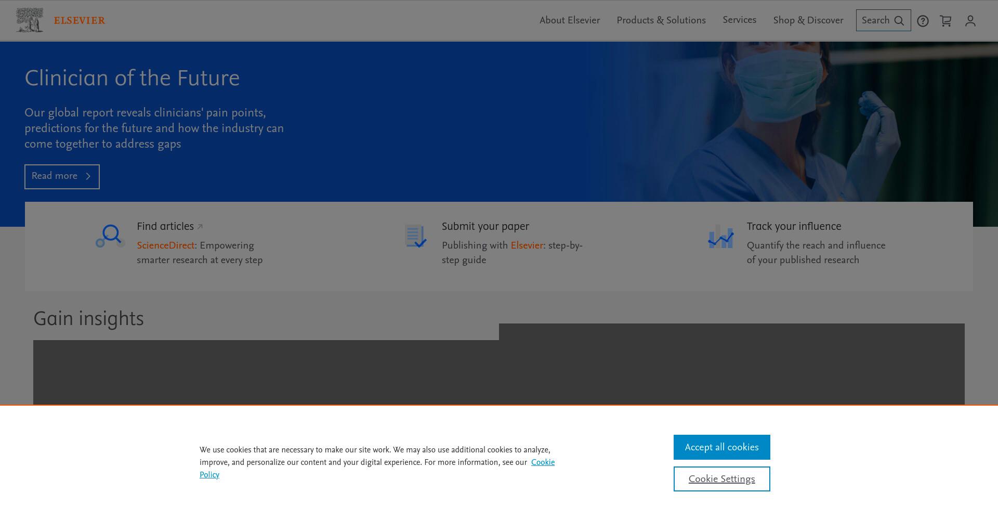This screenshot has width=998, height=519.
Task: Open the shopping cart icon
Action: [x=946, y=21]
